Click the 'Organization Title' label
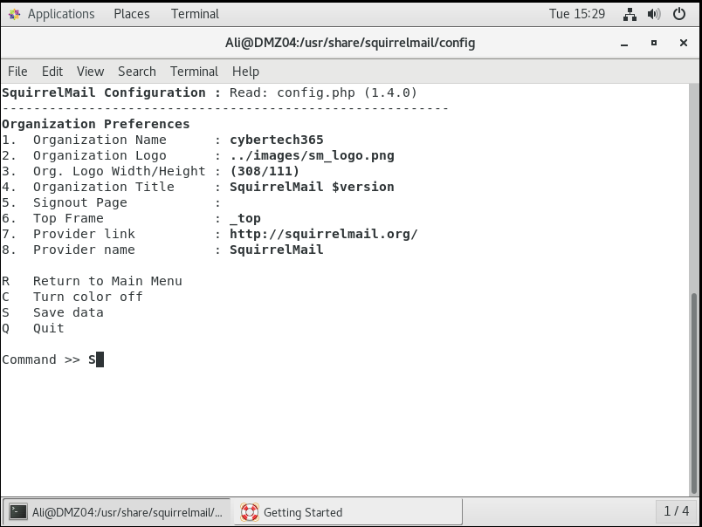The height and width of the screenshot is (527, 702). 104,187
